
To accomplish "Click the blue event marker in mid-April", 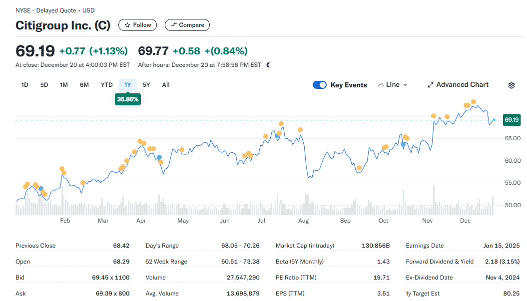I will pos(159,157).
